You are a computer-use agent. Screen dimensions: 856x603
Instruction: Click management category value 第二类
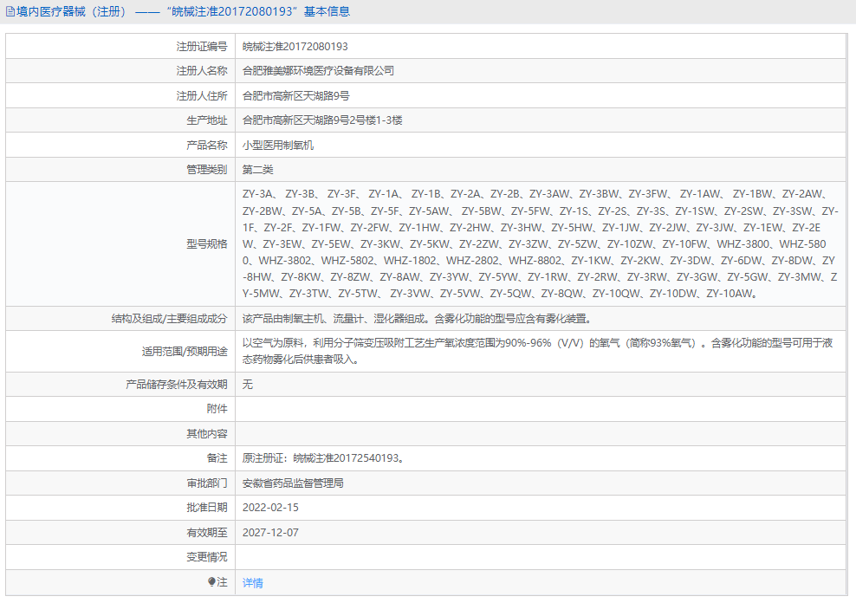click(257, 170)
